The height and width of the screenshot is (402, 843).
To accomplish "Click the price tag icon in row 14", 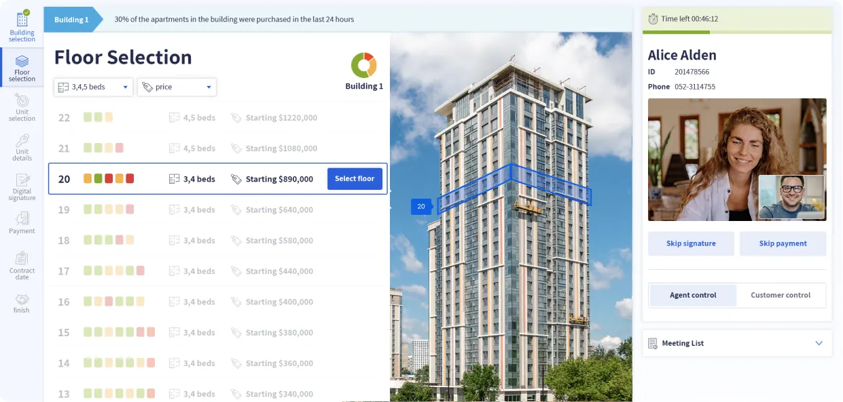I will pos(236,363).
